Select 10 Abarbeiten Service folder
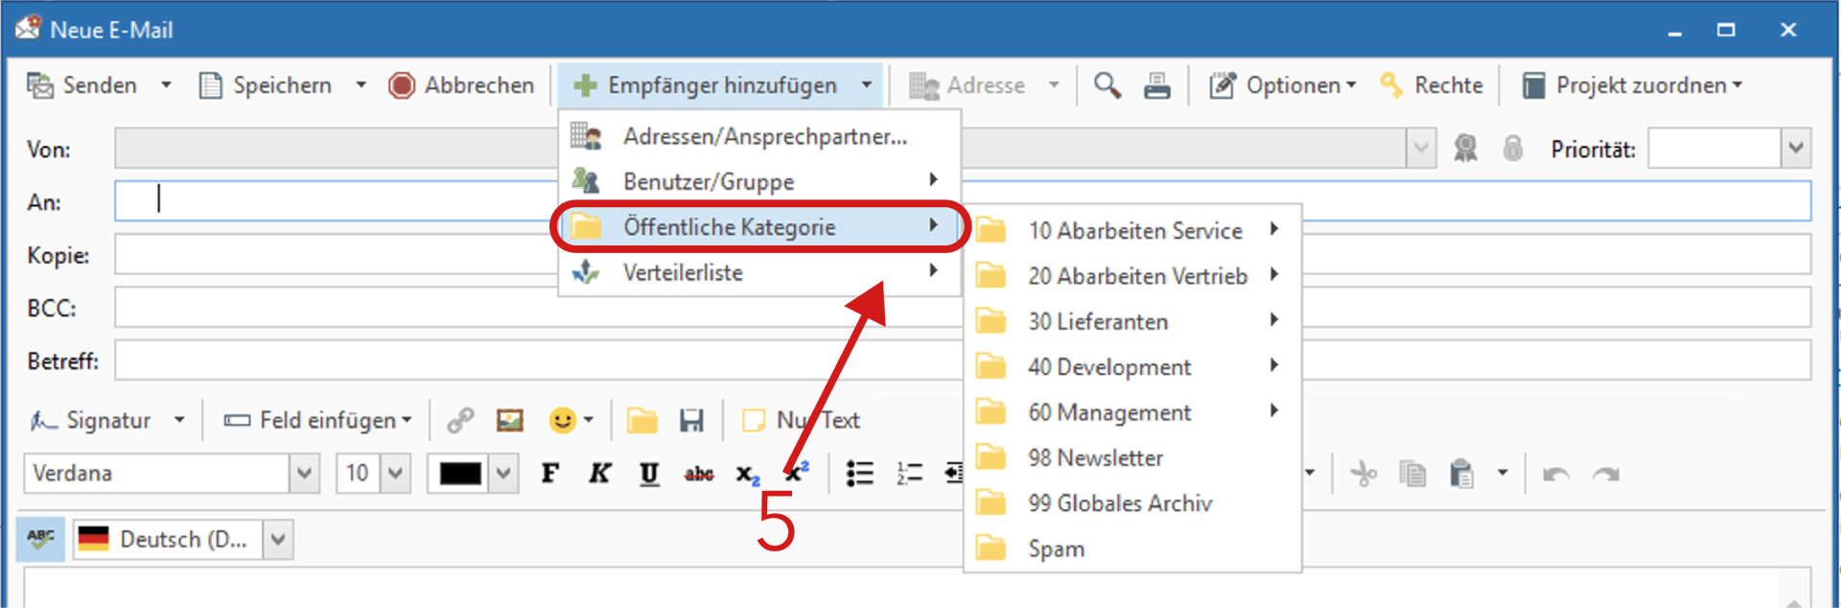The height and width of the screenshot is (608, 1841). [1132, 230]
